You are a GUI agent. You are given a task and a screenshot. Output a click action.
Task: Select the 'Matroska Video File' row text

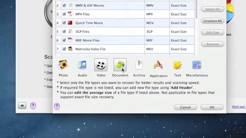point(90,49)
